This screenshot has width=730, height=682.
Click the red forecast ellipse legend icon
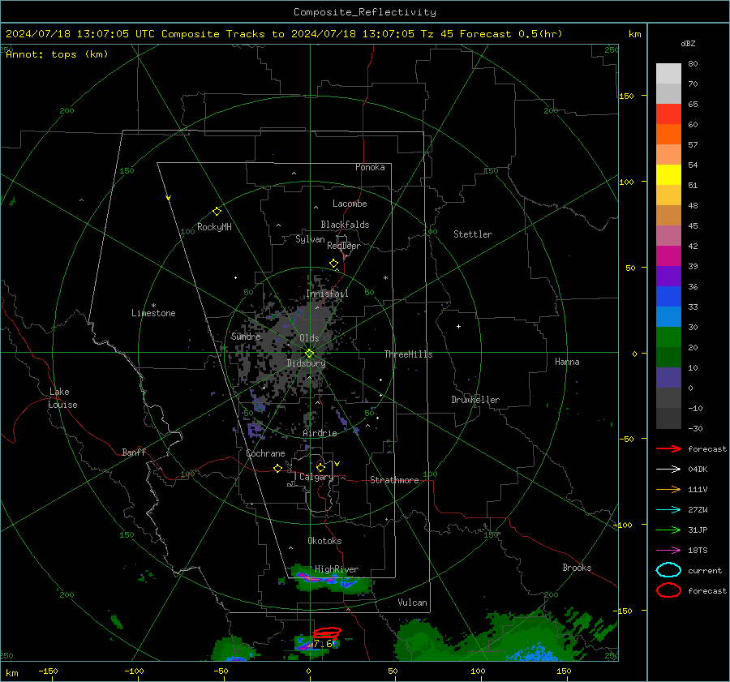pyautogui.click(x=668, y=590)
